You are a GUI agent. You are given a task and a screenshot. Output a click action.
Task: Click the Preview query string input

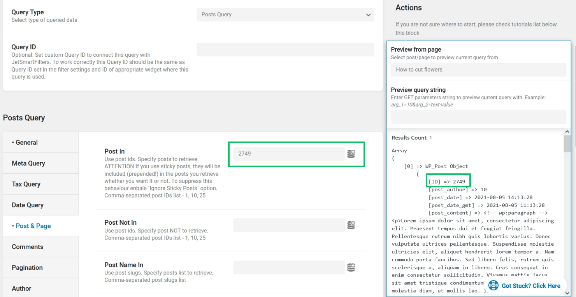click(478, 117)
